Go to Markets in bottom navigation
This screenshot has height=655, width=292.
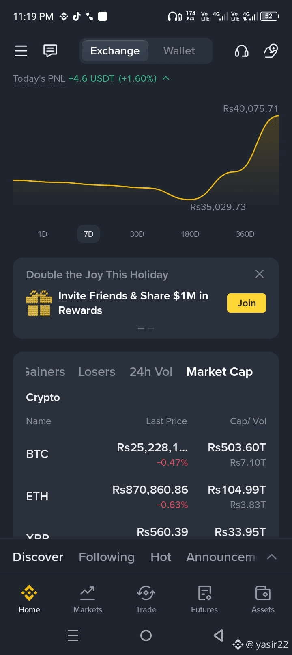point(88,599)
